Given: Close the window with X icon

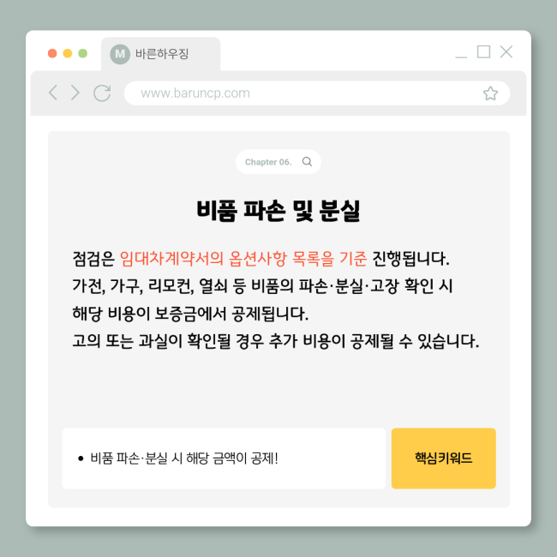Looking at the screenshot, I should click(x=506, y=52).
